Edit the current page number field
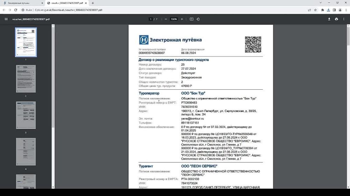The height and width of the screenshot is (196, 350). (151, 19)
